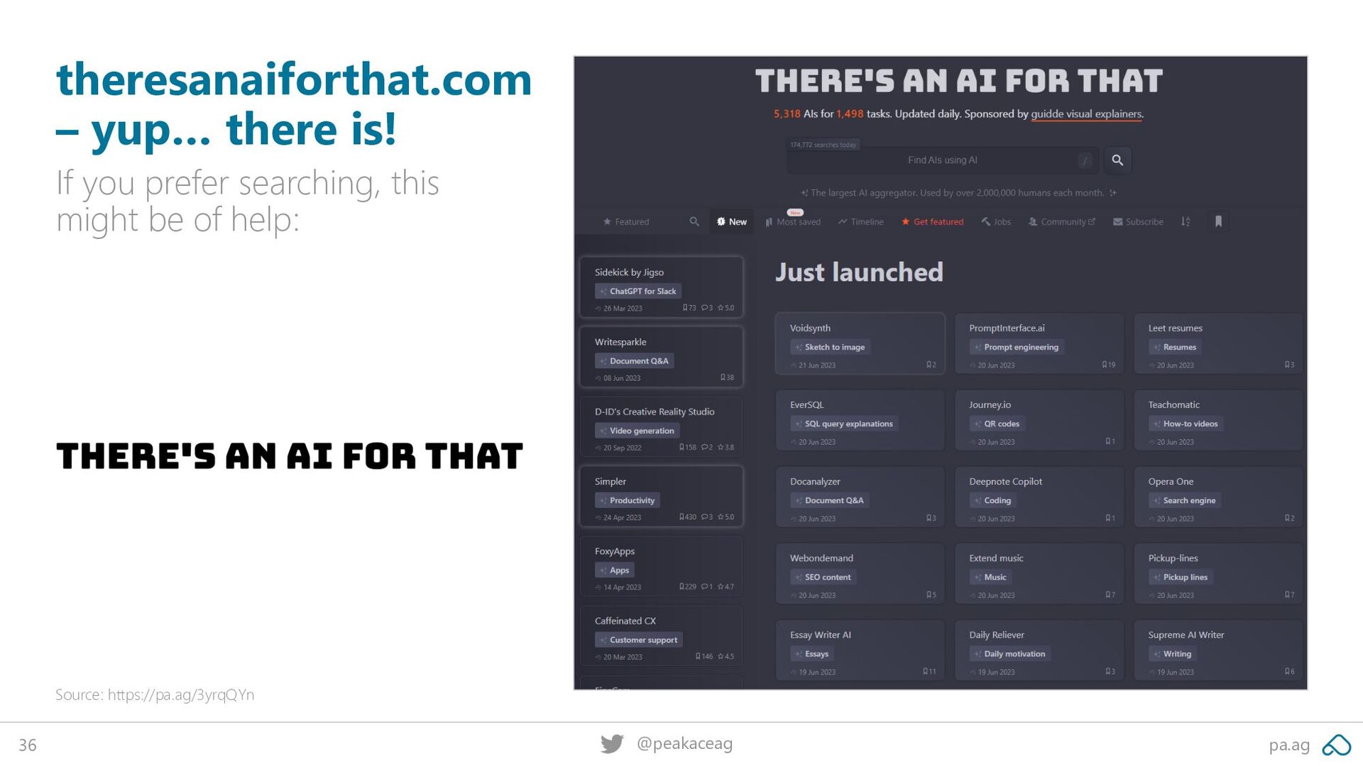
Task: Open the Community external link
Action: [x=1061, y=221]
